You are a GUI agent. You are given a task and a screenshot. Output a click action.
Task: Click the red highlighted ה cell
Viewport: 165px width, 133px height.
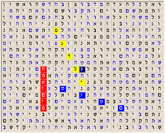tap(43, 69)
